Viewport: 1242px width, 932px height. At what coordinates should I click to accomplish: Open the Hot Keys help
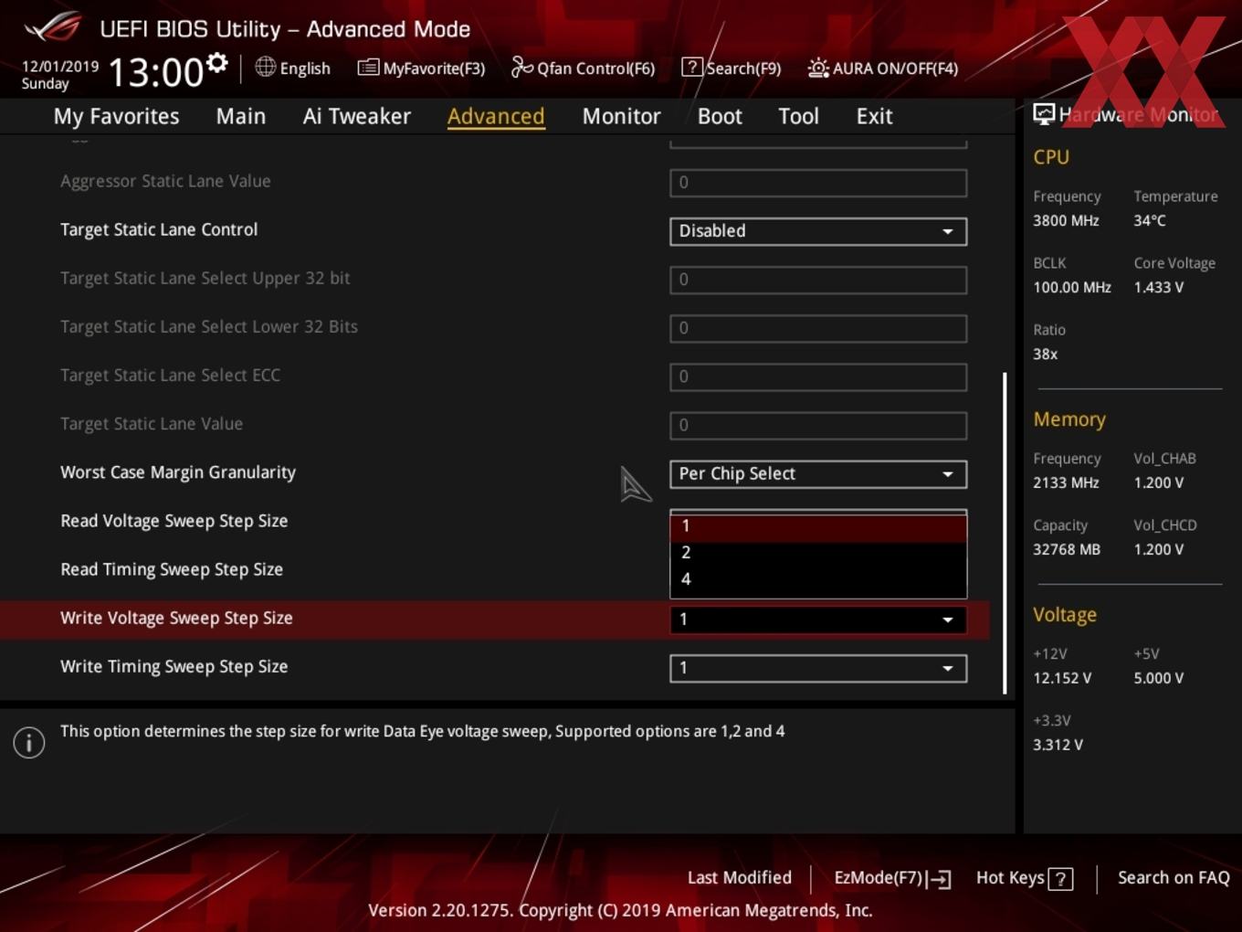tap(1024, 878)
